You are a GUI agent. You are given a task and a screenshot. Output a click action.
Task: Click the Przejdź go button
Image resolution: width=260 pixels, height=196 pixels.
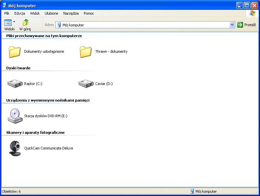tap(247, 25)
